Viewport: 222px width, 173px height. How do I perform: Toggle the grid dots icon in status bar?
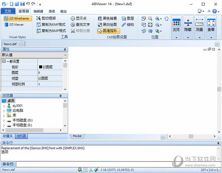click(85, 170)
